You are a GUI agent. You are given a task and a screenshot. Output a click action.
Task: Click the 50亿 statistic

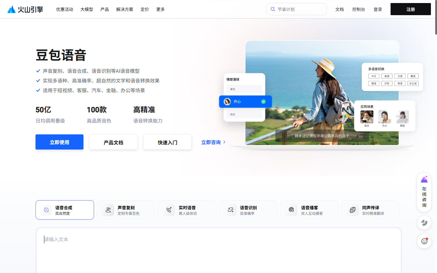point(43,110)
